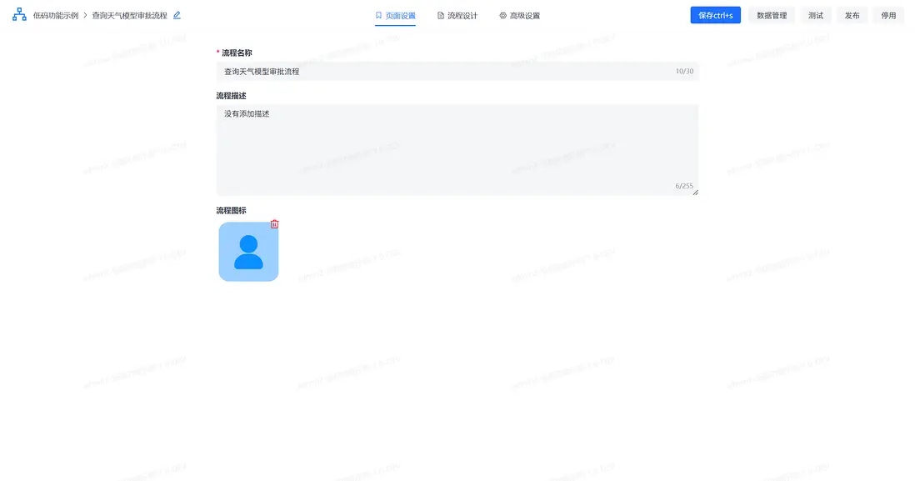
Task: Click the 流程图标 label
Action: point(231,211)
